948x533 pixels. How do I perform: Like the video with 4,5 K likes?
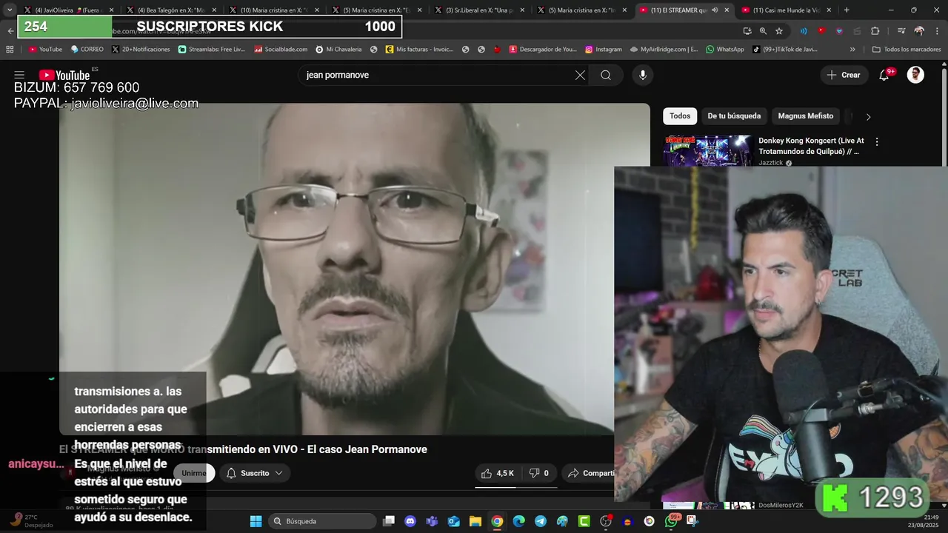[498, 473]
